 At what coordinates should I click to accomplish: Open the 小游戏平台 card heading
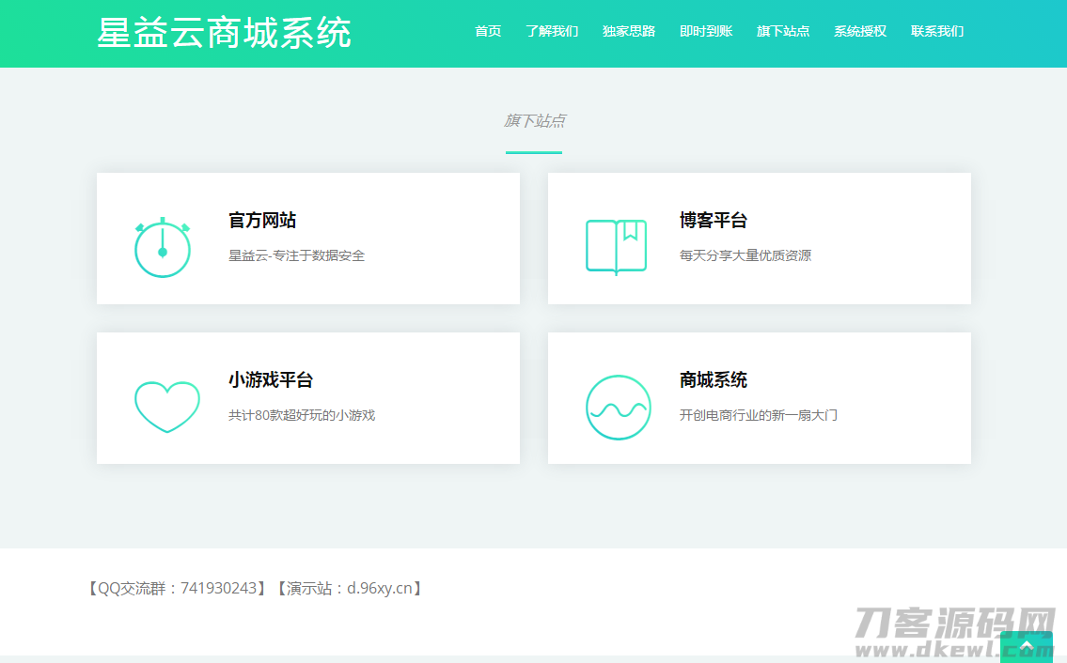pos(271,380)
